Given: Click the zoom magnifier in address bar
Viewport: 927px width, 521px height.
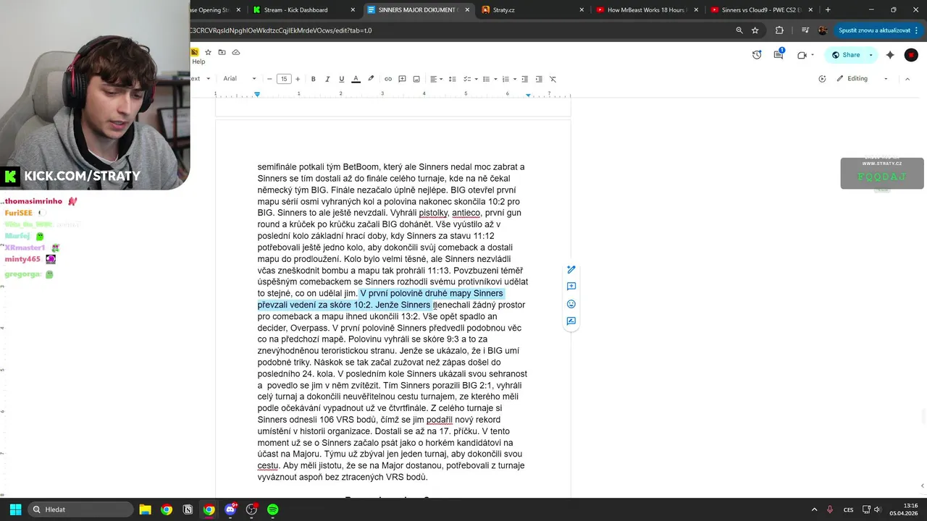Looking at the screenshot, I should coord(739,30).
